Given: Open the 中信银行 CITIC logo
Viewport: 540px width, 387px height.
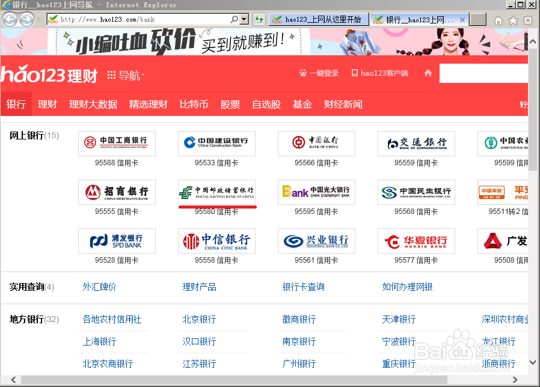Looking at the screenshot, I should tap(216, 241).
